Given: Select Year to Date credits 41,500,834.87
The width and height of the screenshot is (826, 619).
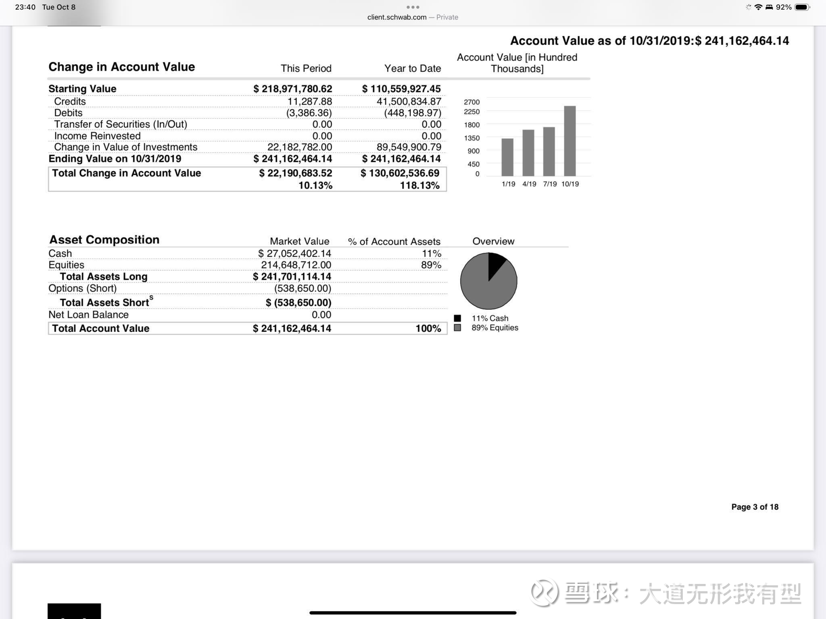Looking at the screenshot, I should coord(409,101).
